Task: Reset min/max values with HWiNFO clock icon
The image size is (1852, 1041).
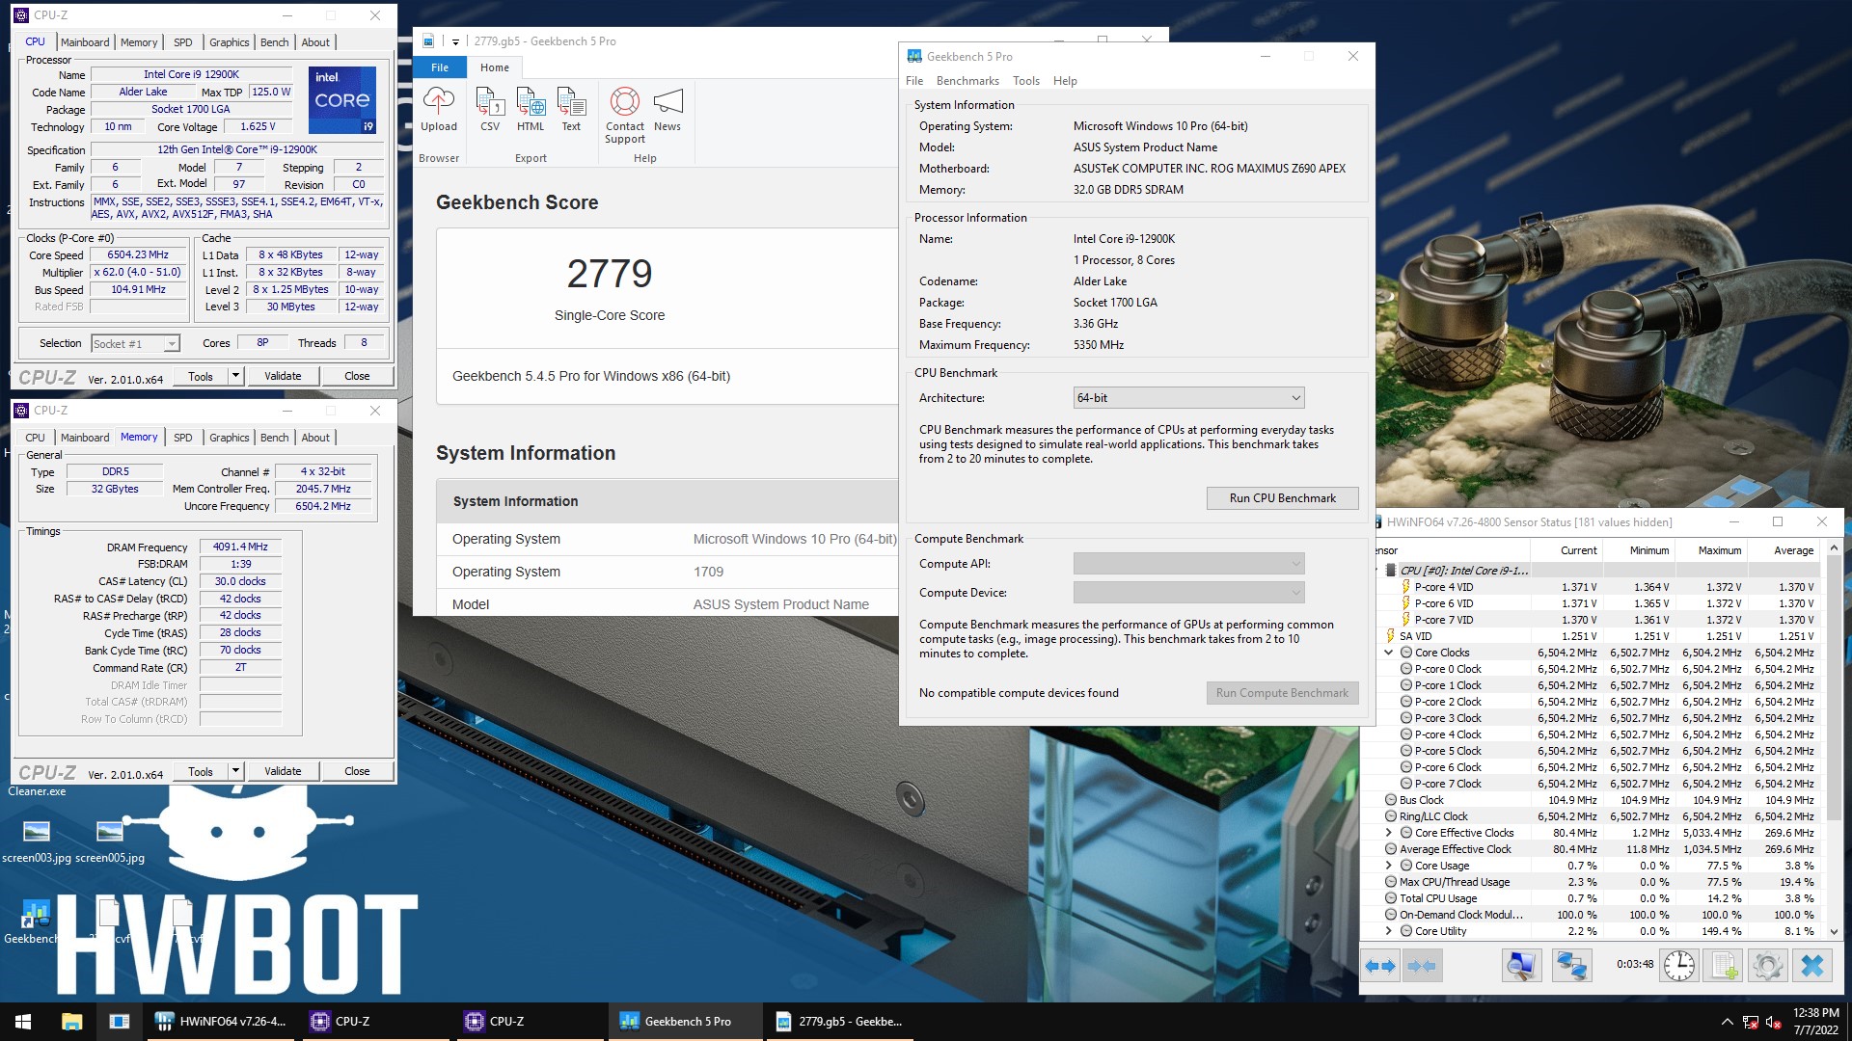Action: tap(1679, 966)
